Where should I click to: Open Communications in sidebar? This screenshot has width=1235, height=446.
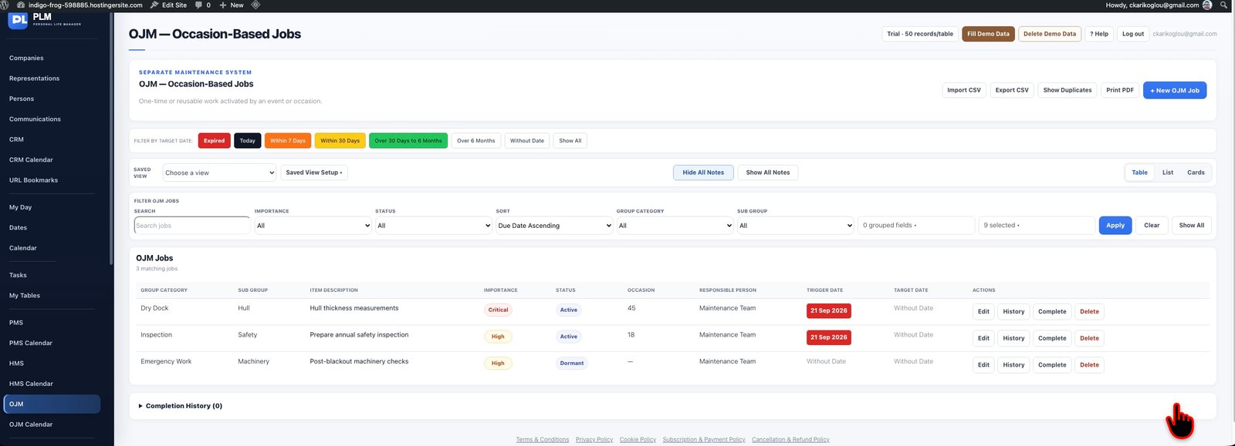35,119
